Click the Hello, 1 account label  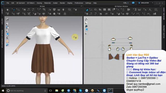pyautogui.click(x=126, y=3)
